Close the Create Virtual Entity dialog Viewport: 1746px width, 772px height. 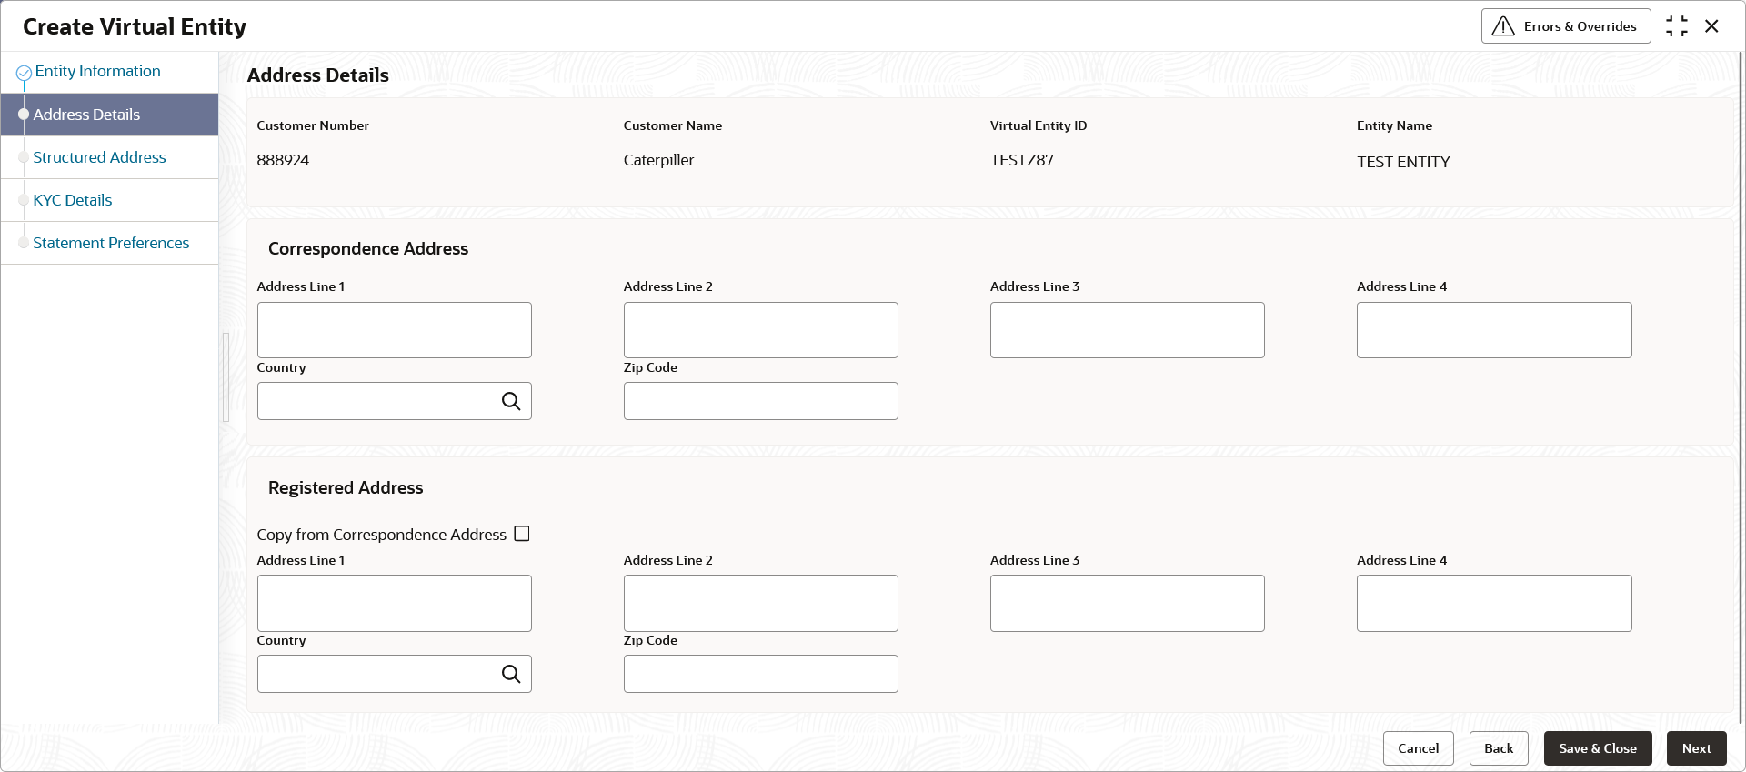(1711, 26)
